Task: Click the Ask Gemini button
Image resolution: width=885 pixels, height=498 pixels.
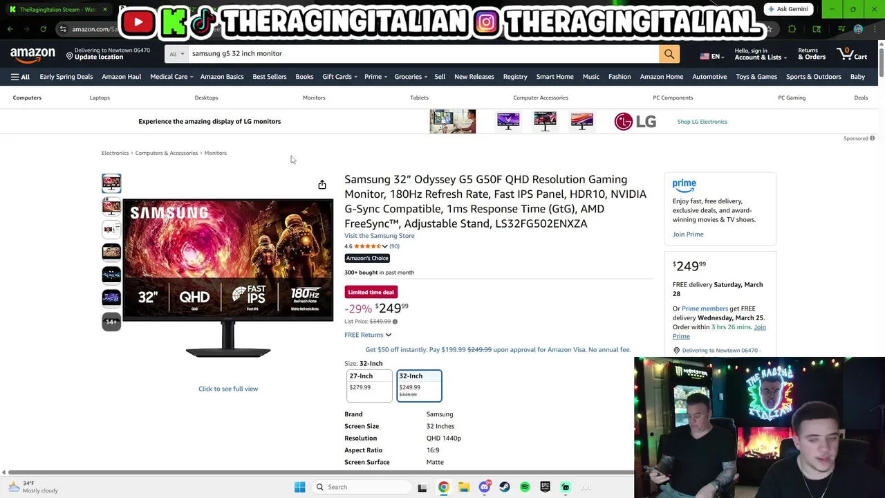Action: click(x=788, y=9)
